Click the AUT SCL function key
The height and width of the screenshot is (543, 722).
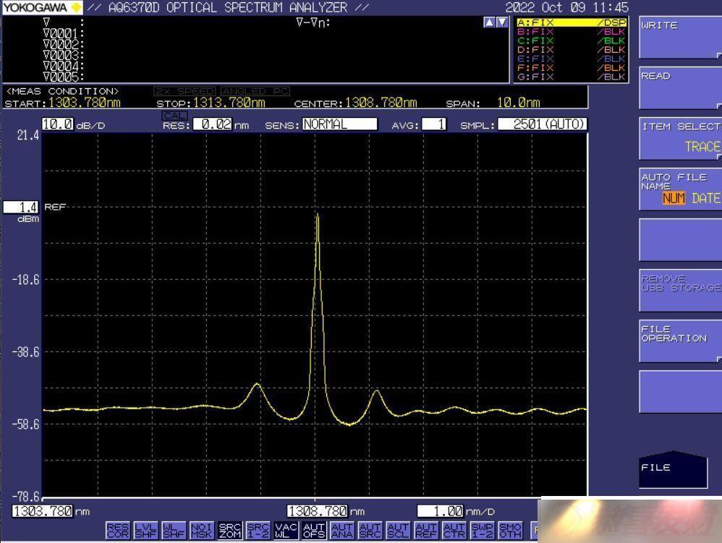(x=399, y=530)
